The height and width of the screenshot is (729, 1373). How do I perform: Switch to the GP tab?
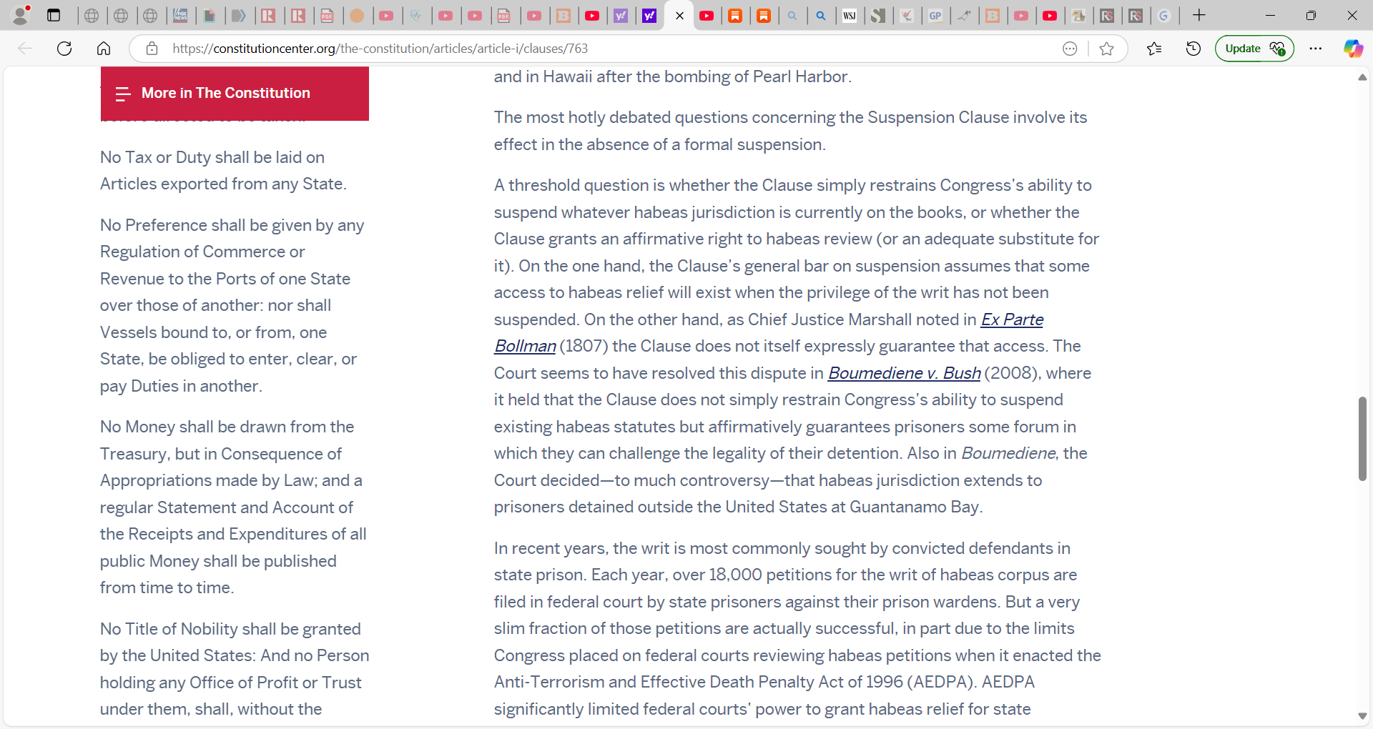[x=935, y=16]
